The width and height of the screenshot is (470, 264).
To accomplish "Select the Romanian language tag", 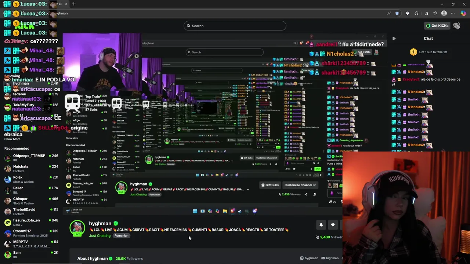I will click(x=121, y=236).
